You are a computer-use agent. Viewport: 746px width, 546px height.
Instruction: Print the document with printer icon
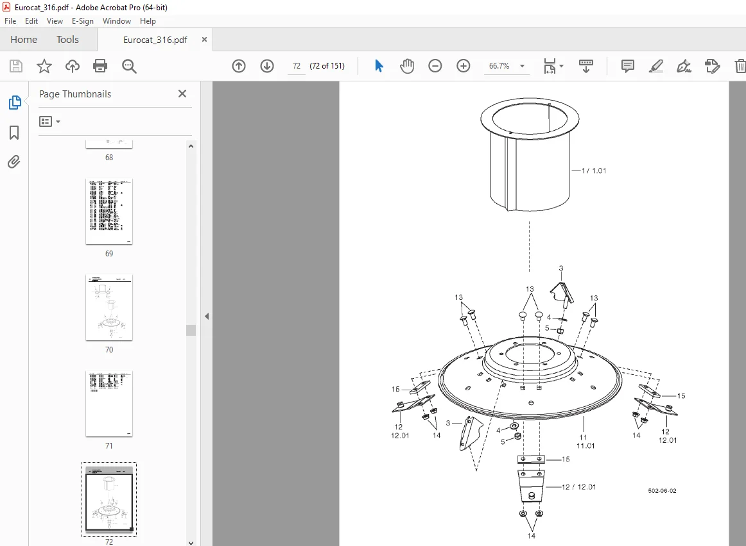pos(100,66)
